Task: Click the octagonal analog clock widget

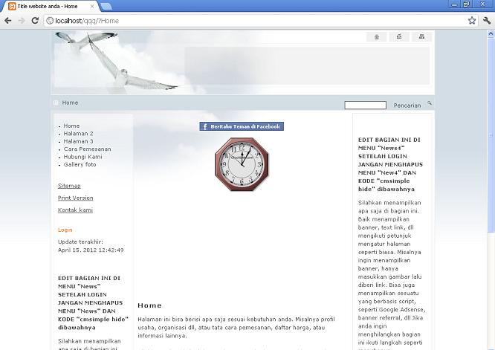Action: (242, 164)
